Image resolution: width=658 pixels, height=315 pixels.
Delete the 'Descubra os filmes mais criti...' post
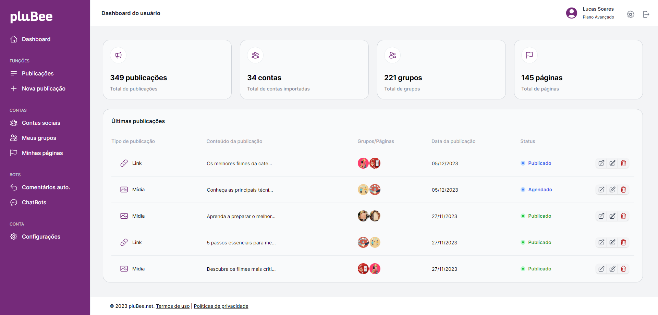coord(623,269)
